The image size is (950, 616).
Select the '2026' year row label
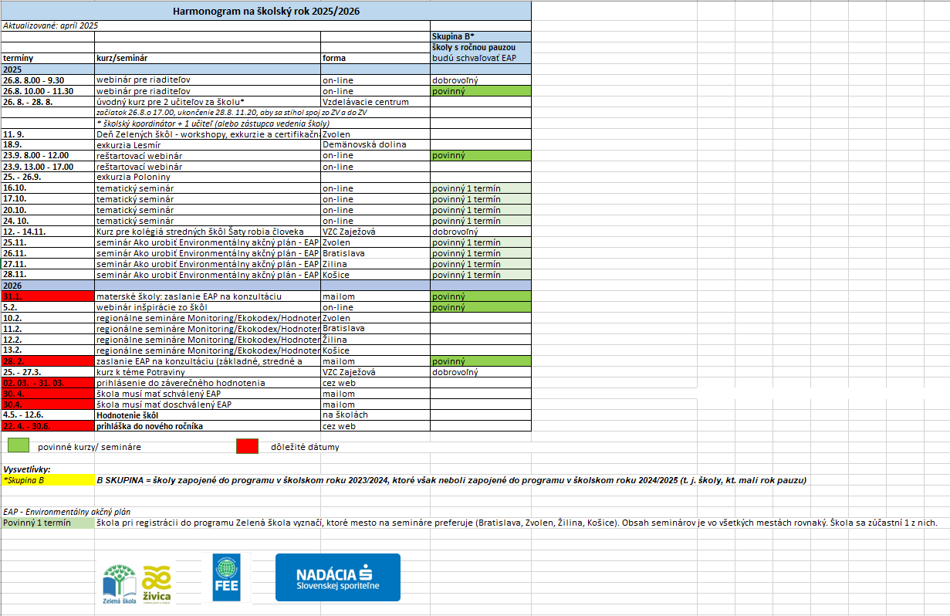click(x=47, y=285)
